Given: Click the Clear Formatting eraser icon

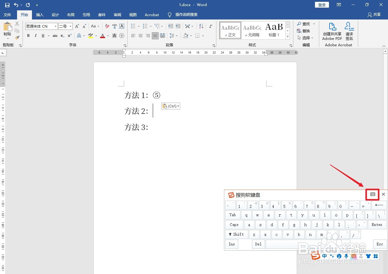Looking at the screenshot, I should point(107,26).
